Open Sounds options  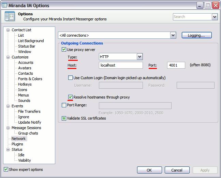pos(24,101)
